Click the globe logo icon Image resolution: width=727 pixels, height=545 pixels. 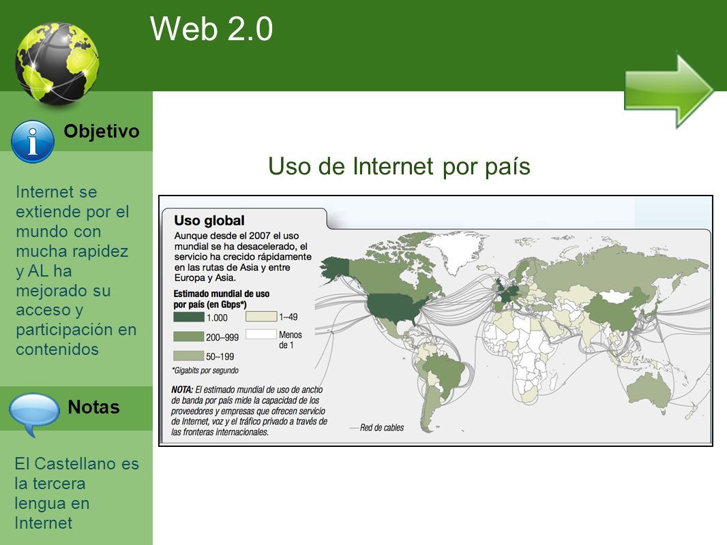(x=57, y=64)
